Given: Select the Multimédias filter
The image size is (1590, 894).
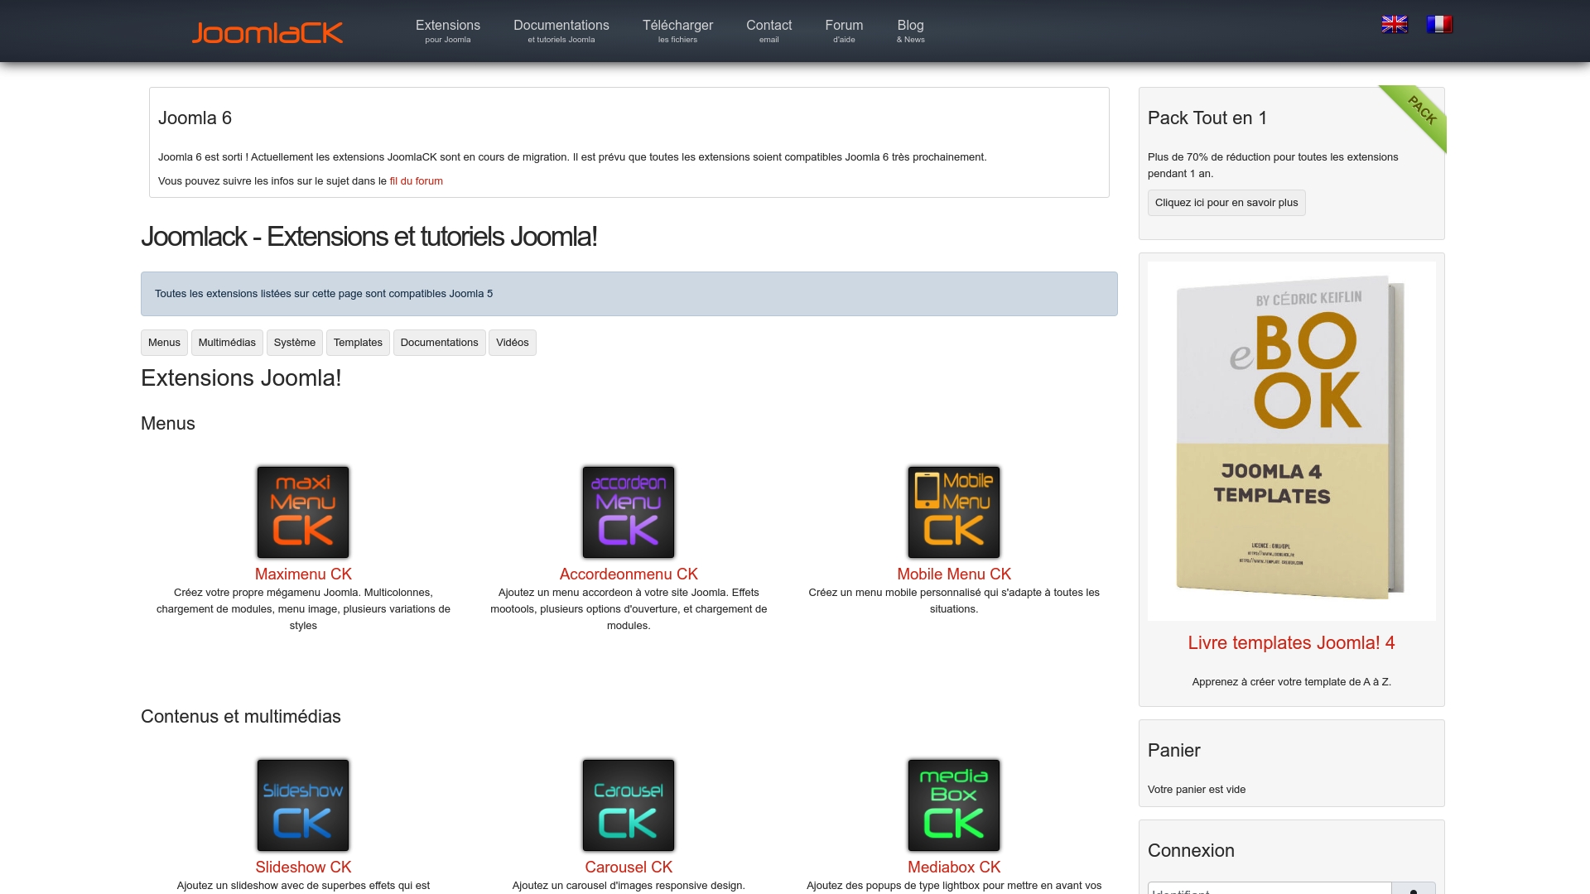Looking at the screenshot, I should click(x=226, y=342).
